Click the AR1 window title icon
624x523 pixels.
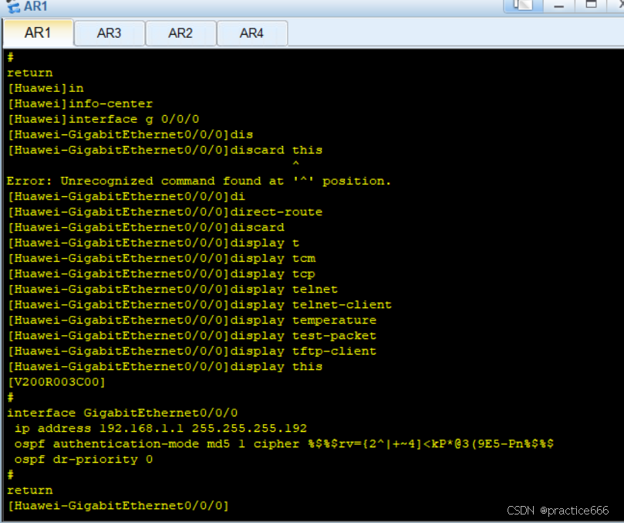pos(13,6)
